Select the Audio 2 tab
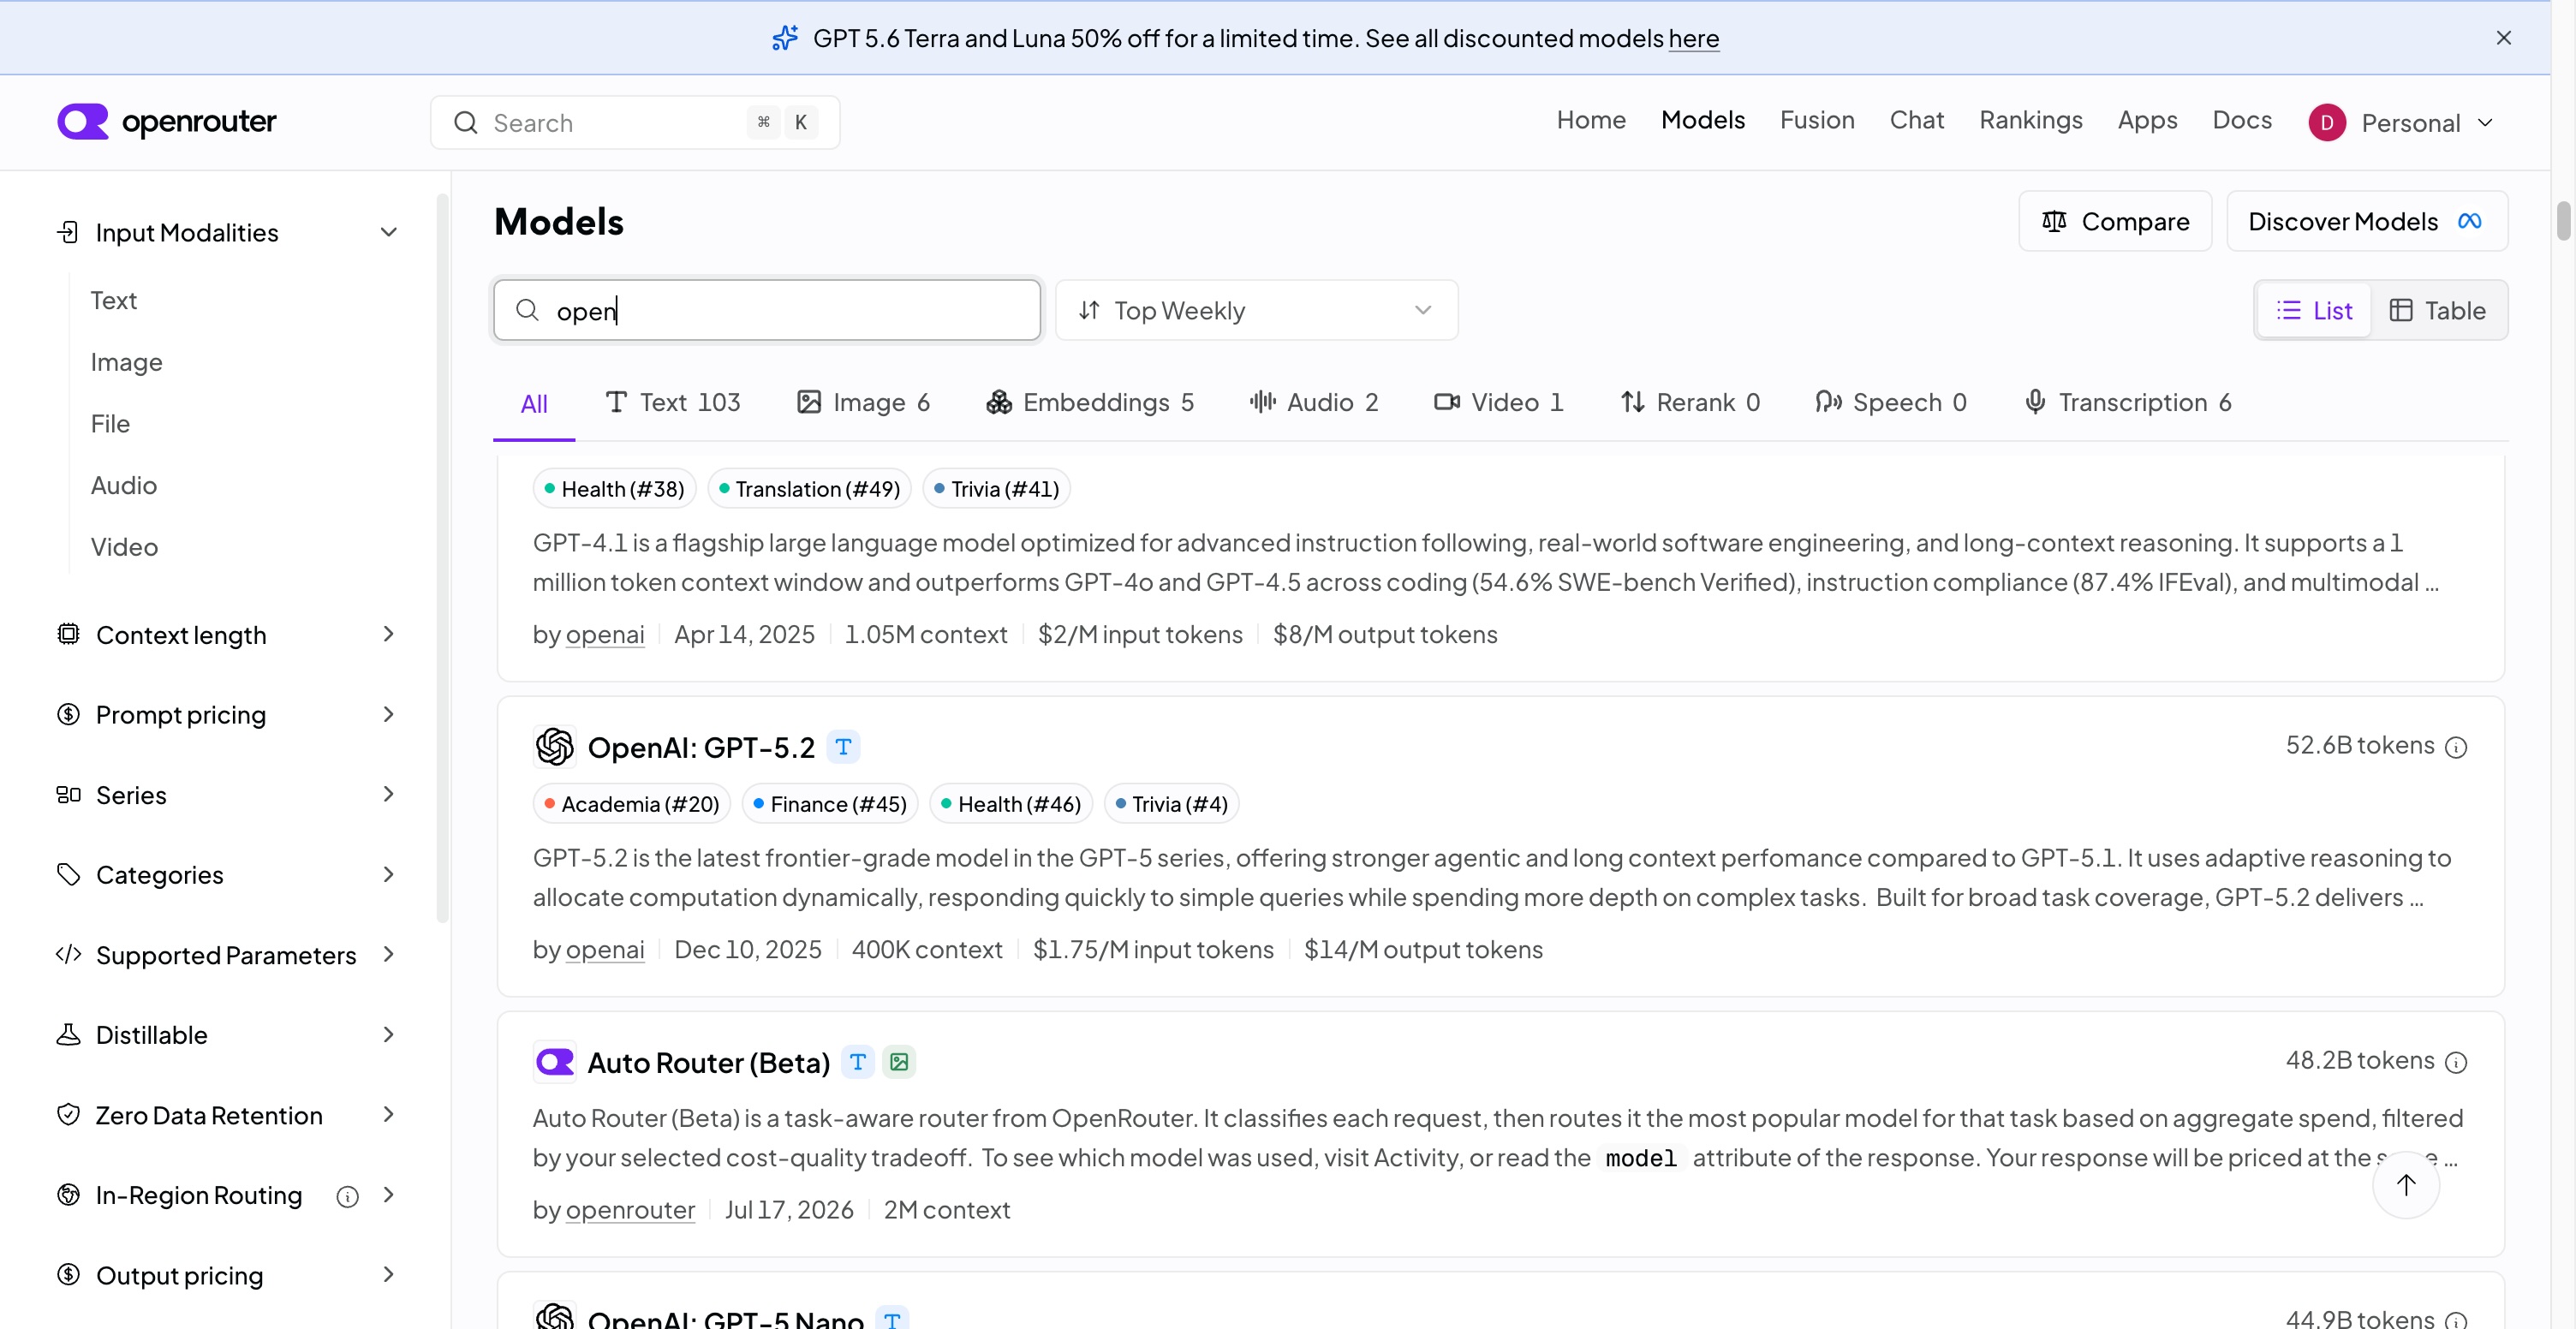 tap(1314, 402)
